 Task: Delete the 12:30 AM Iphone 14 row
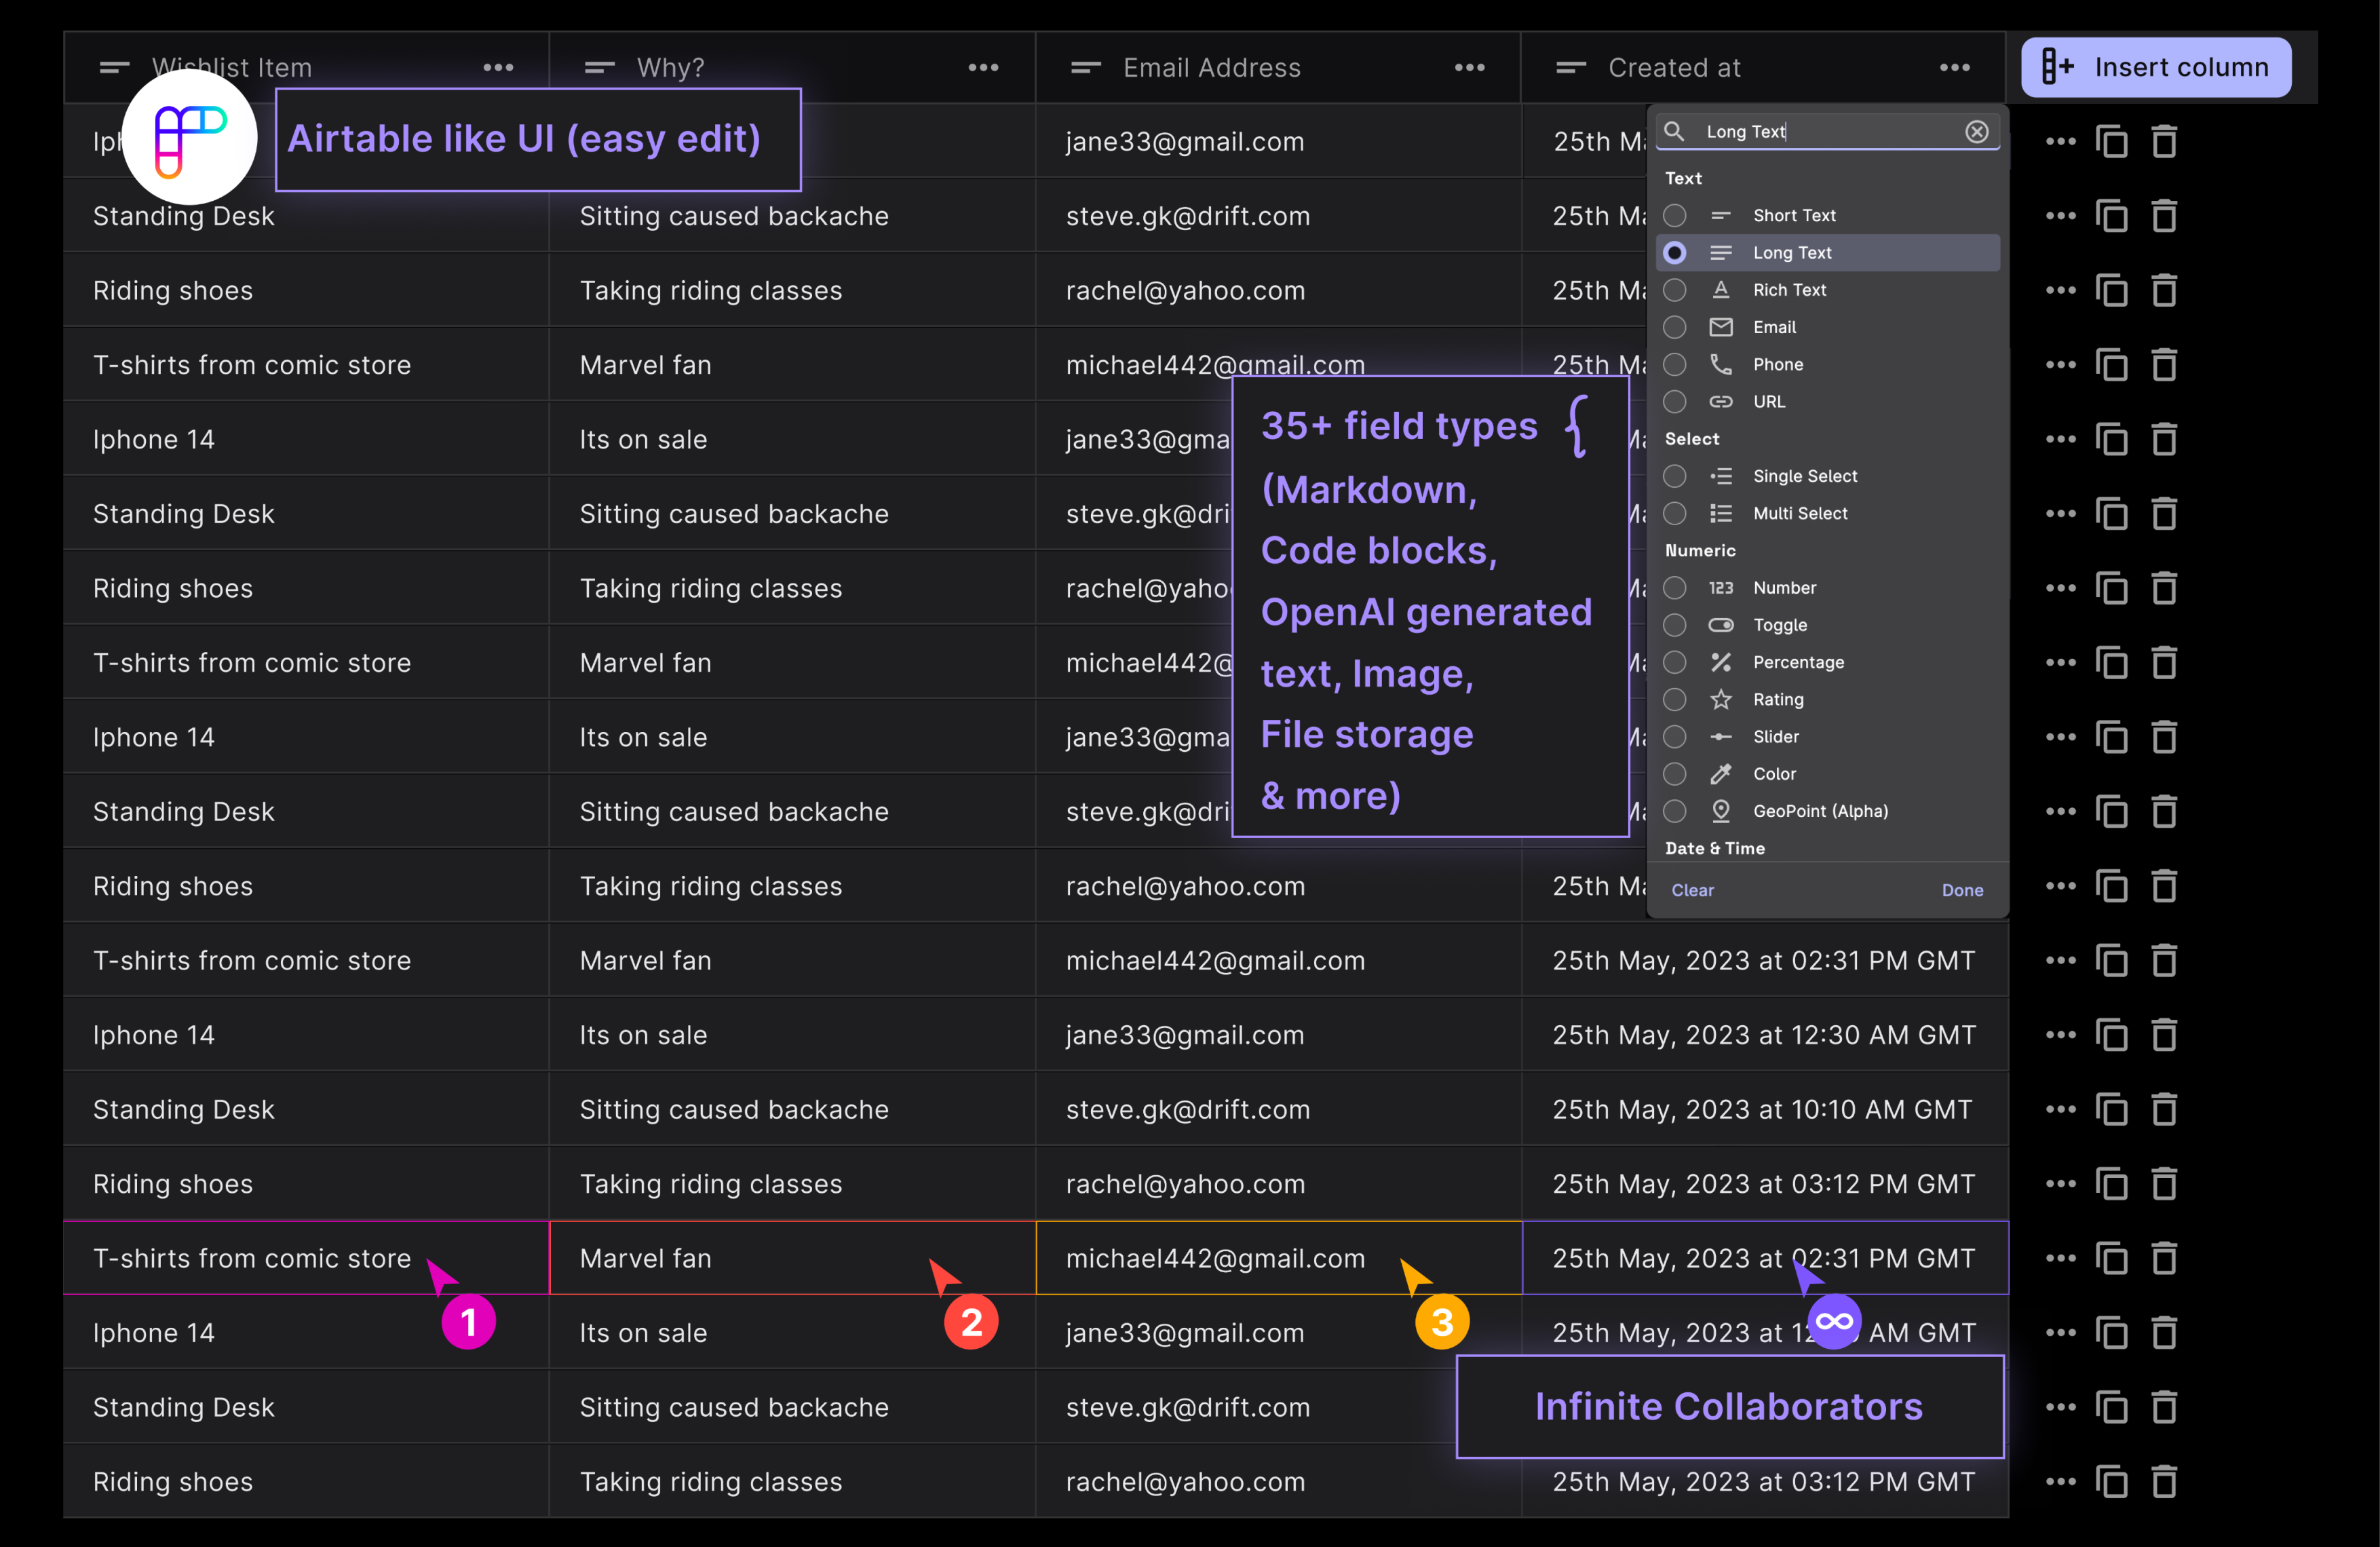point(2164,1035)
